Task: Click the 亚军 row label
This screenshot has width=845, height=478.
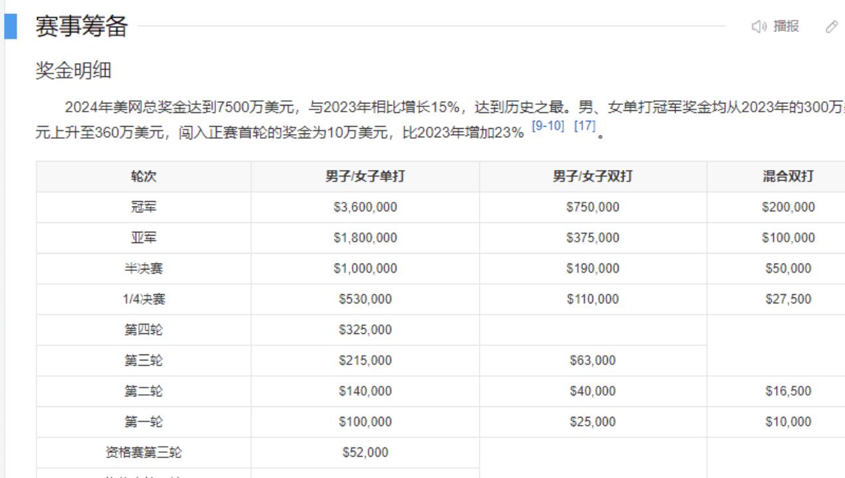Action: point(143,238)
